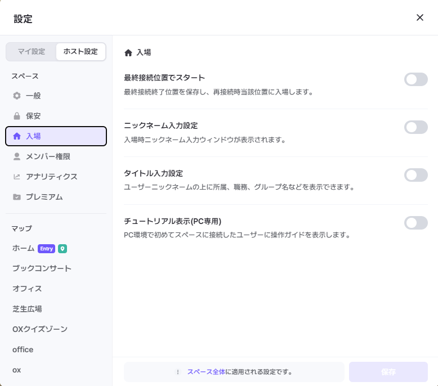Click the gear icon beside 一般
This screenshot has height=386, width=438.
pyautogui.click(x=17, y=96)
